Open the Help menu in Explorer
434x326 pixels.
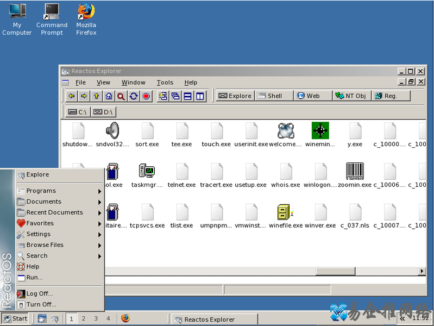tap(191, 83)
